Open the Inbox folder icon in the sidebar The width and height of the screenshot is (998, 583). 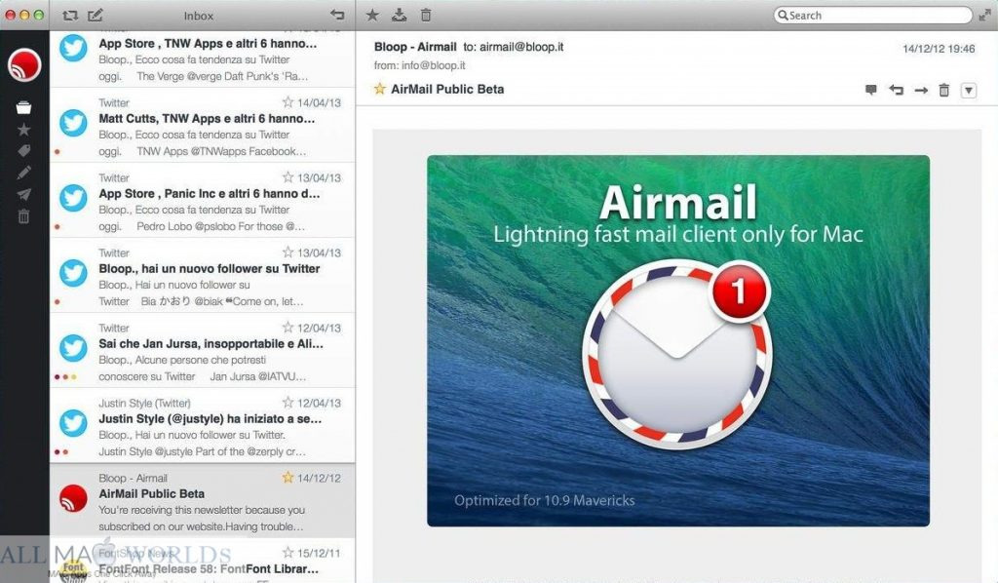coord(23,107)
